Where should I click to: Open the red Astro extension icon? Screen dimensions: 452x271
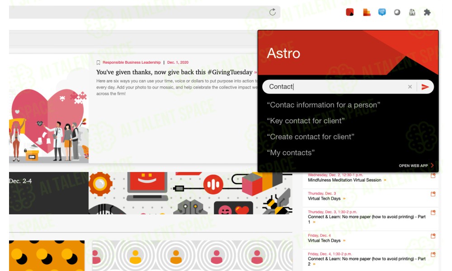tap(350, 12)
